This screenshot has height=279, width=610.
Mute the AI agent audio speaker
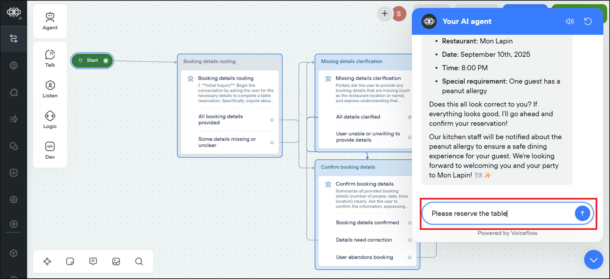[569, 21]
